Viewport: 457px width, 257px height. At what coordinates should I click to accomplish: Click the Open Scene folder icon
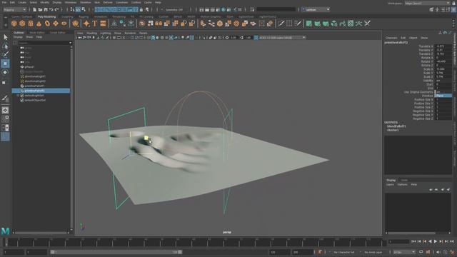point(40,9)
